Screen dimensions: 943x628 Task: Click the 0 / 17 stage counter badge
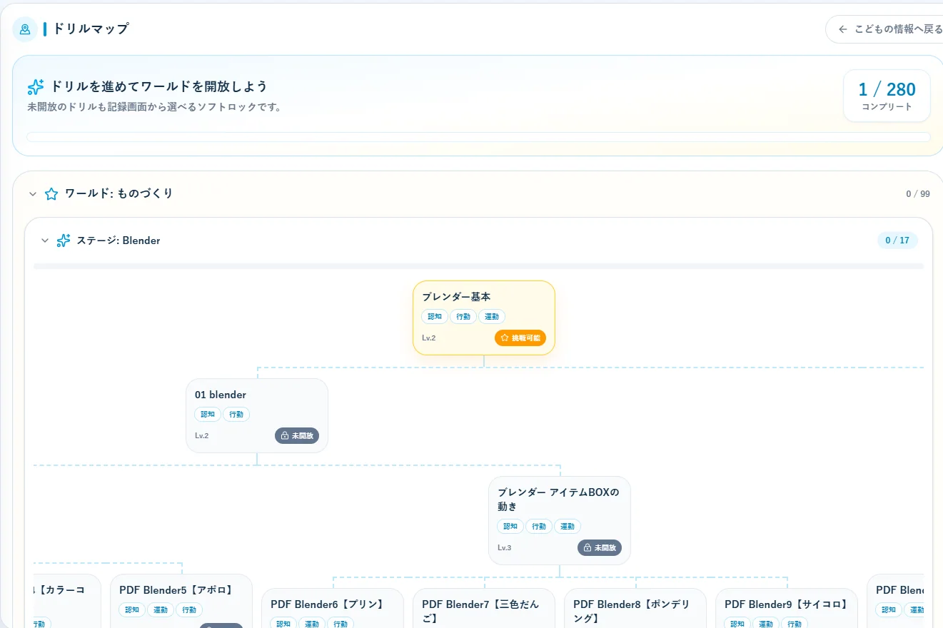[897, 240]
